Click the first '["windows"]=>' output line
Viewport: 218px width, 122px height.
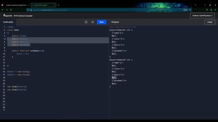tap(119, 51)
